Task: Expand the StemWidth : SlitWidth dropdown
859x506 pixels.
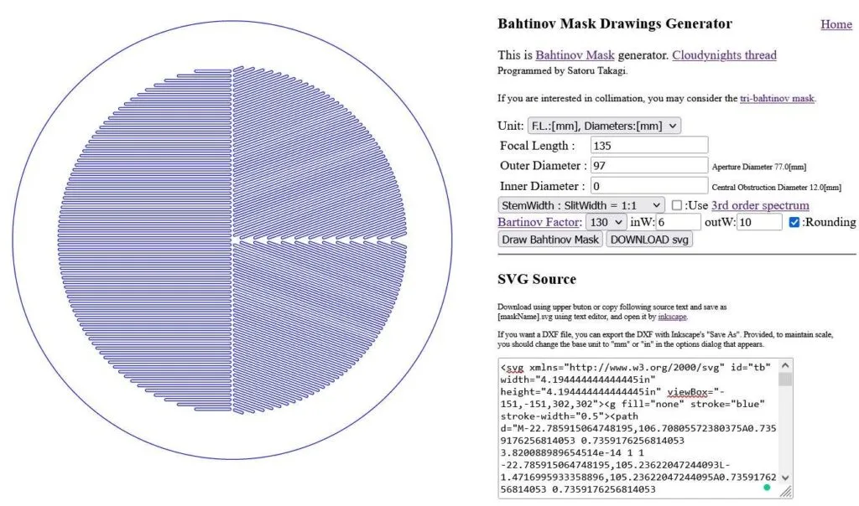Action: (581, 205)
